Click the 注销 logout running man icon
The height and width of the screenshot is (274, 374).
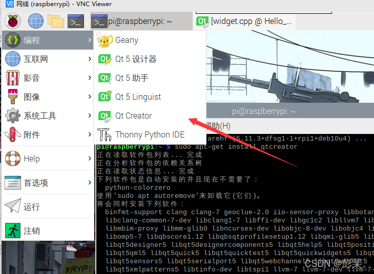point(12,231)
